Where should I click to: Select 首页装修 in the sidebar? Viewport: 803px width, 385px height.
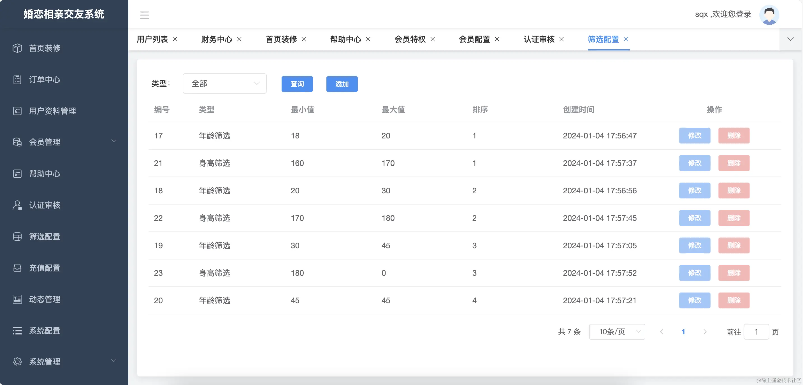[x=45, y=48]
